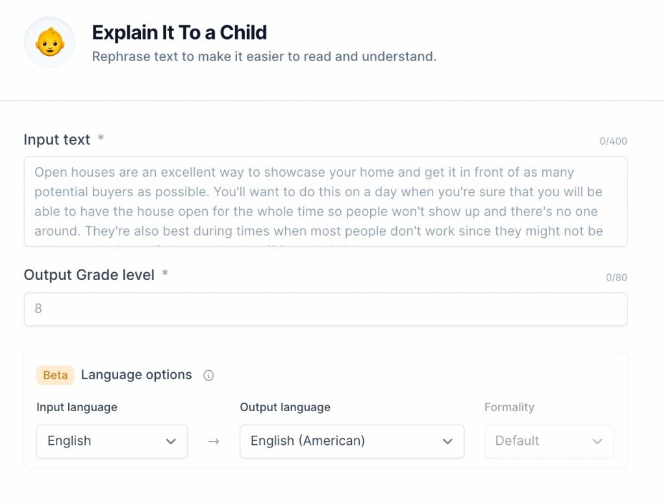
Task: Click the Output language field label
Action: pos(284,407)
